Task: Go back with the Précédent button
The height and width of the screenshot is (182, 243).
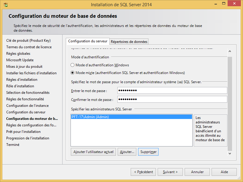Action: click(x=143, y=172)
